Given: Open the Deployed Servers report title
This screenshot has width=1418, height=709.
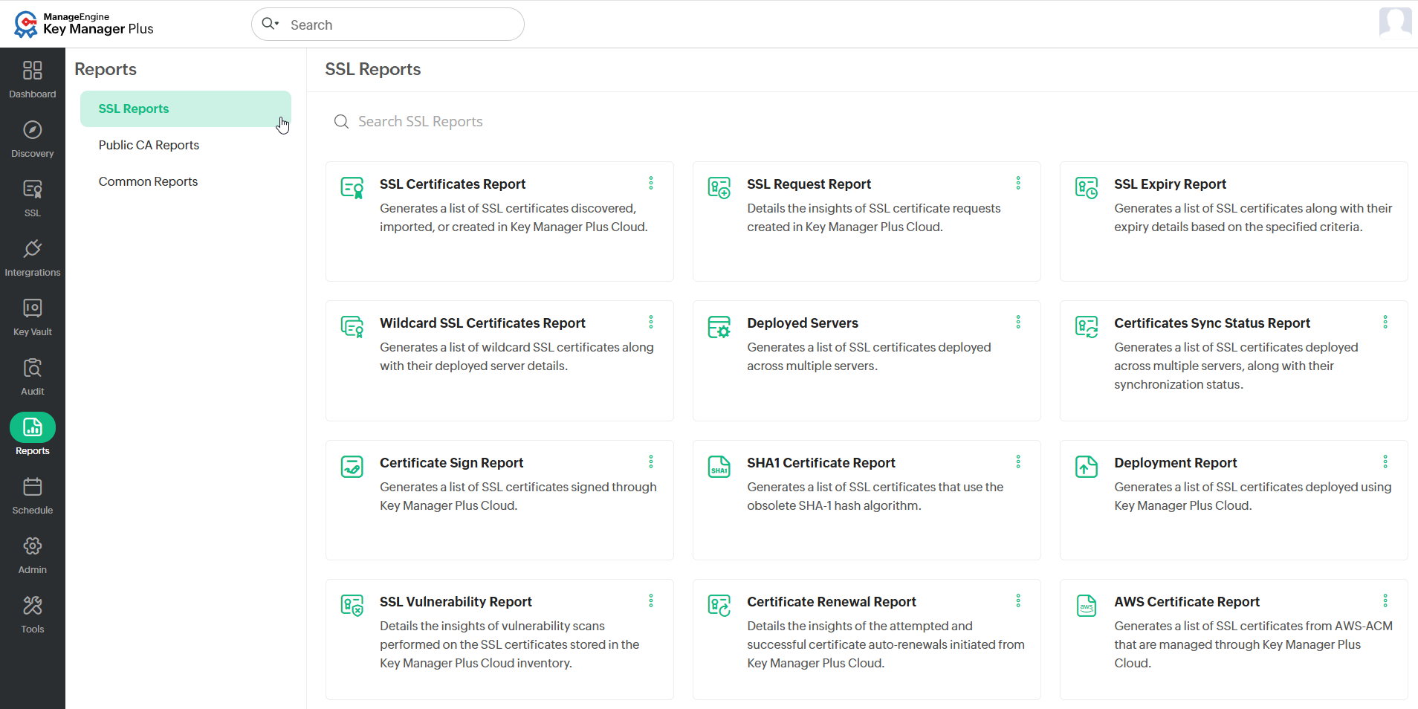Looking at the screenshot, I should [x=803, y=323].
